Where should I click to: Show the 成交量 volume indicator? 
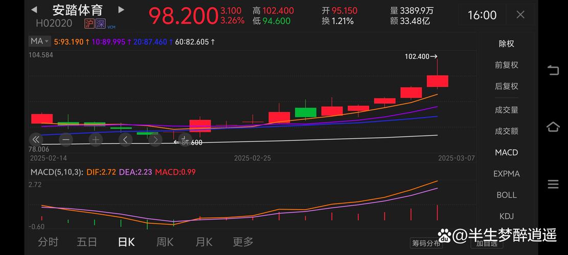(507, 110)
